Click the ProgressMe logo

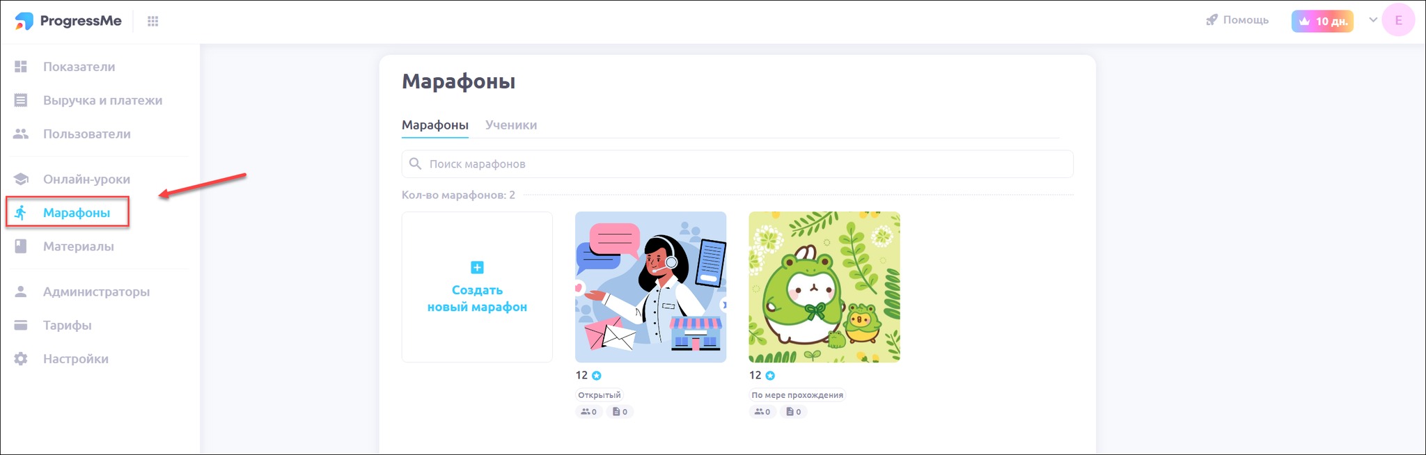[x=68, y=21]
